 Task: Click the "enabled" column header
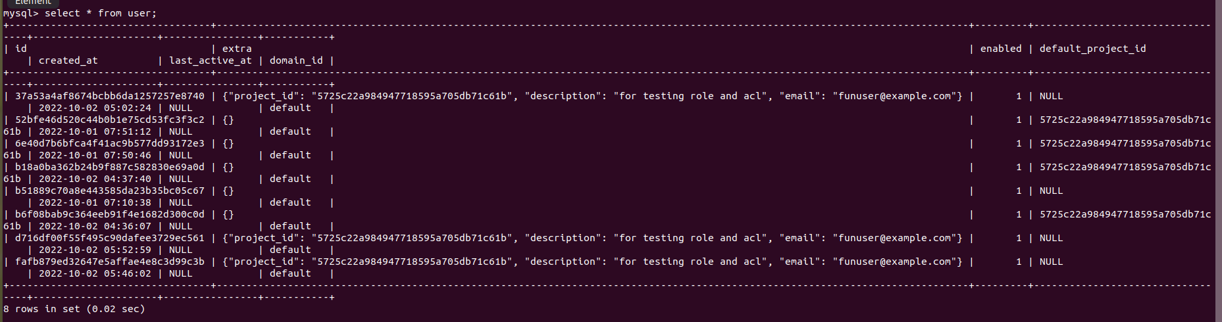(1000, 49)
